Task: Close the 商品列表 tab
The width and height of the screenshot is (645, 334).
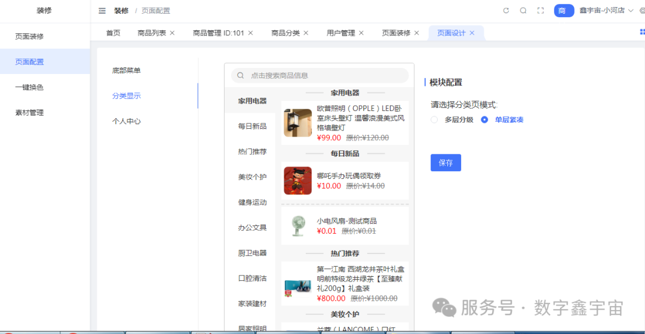Action: tap(173, 33)
